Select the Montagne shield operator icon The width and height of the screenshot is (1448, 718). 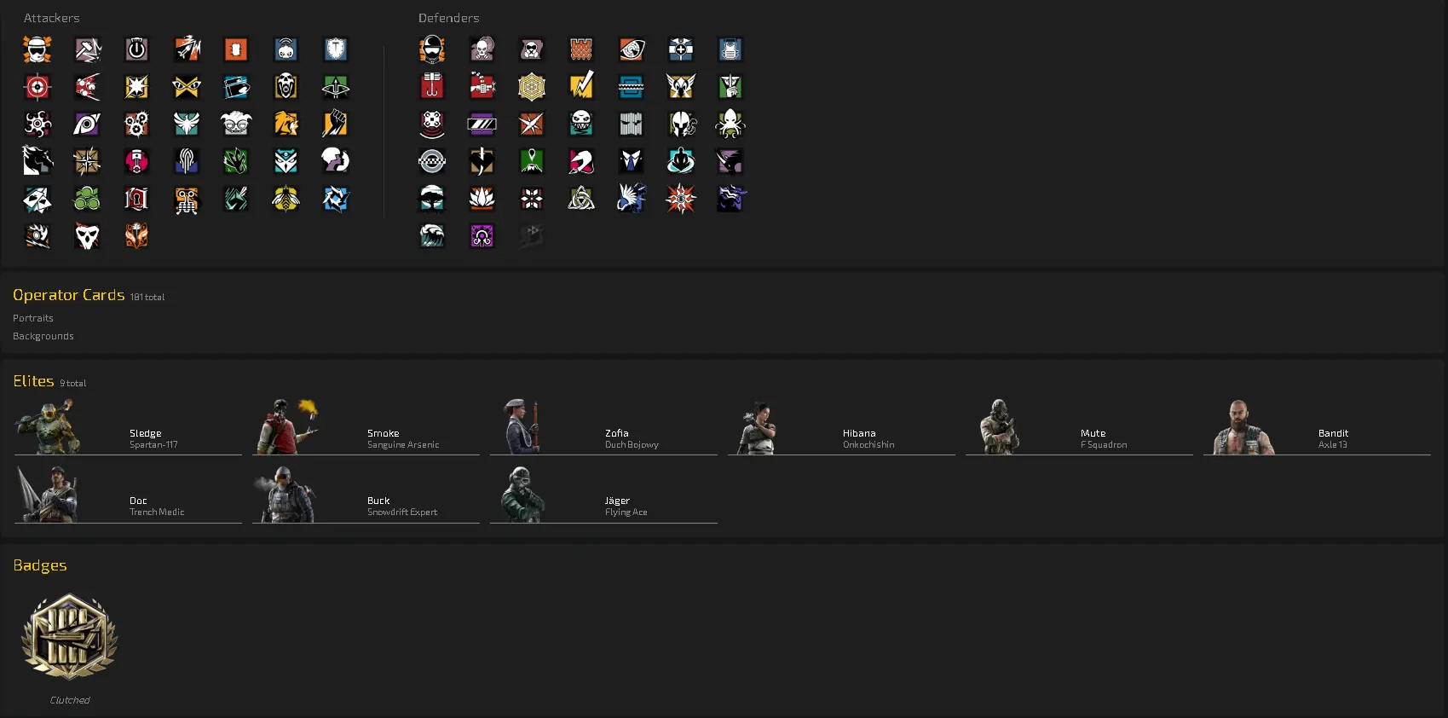pos(336,49)
